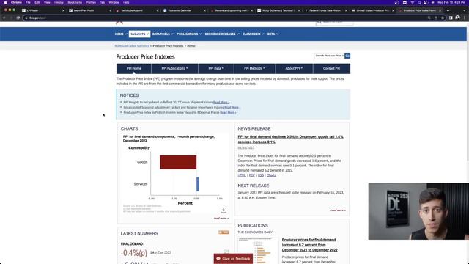The width and height of the screenshot is (469, 264).
Task: Click the Go search button
Action: coord(347,56)
